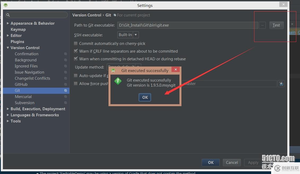The width and height of the screenshot is (300, 174).
Task: Click the Apply button in Settings
Action: 253,163
